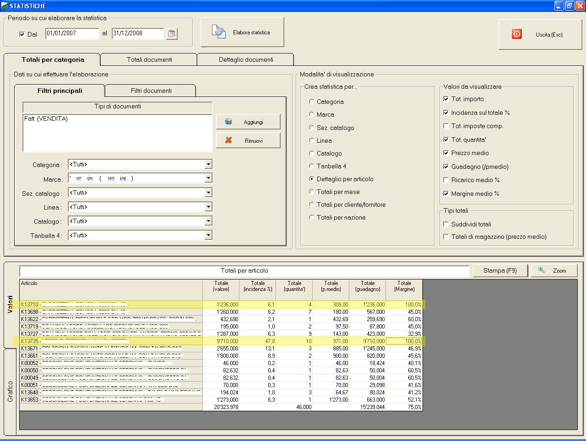Expand the Tanbella 4 dropdown
Viewport: 586px width, 441px height.
coord(208,235)
